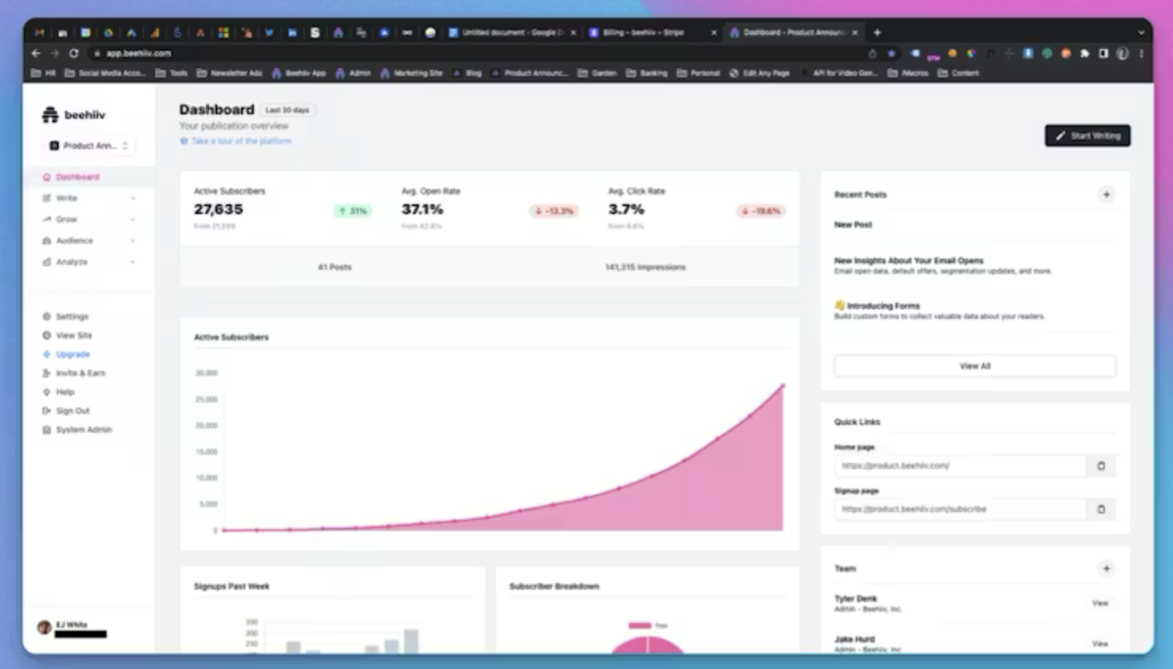1173x669 pixels.
Task: Reload the page with browser refresh icon
Action: coord(74,53)
